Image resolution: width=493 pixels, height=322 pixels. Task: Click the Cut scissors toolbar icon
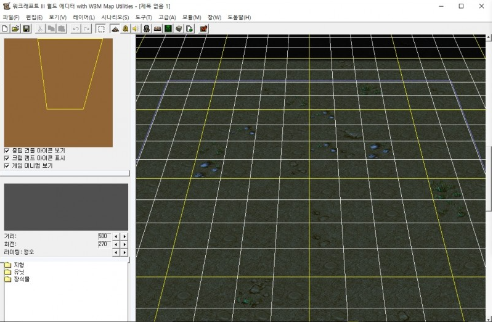[x=40, y=29]
